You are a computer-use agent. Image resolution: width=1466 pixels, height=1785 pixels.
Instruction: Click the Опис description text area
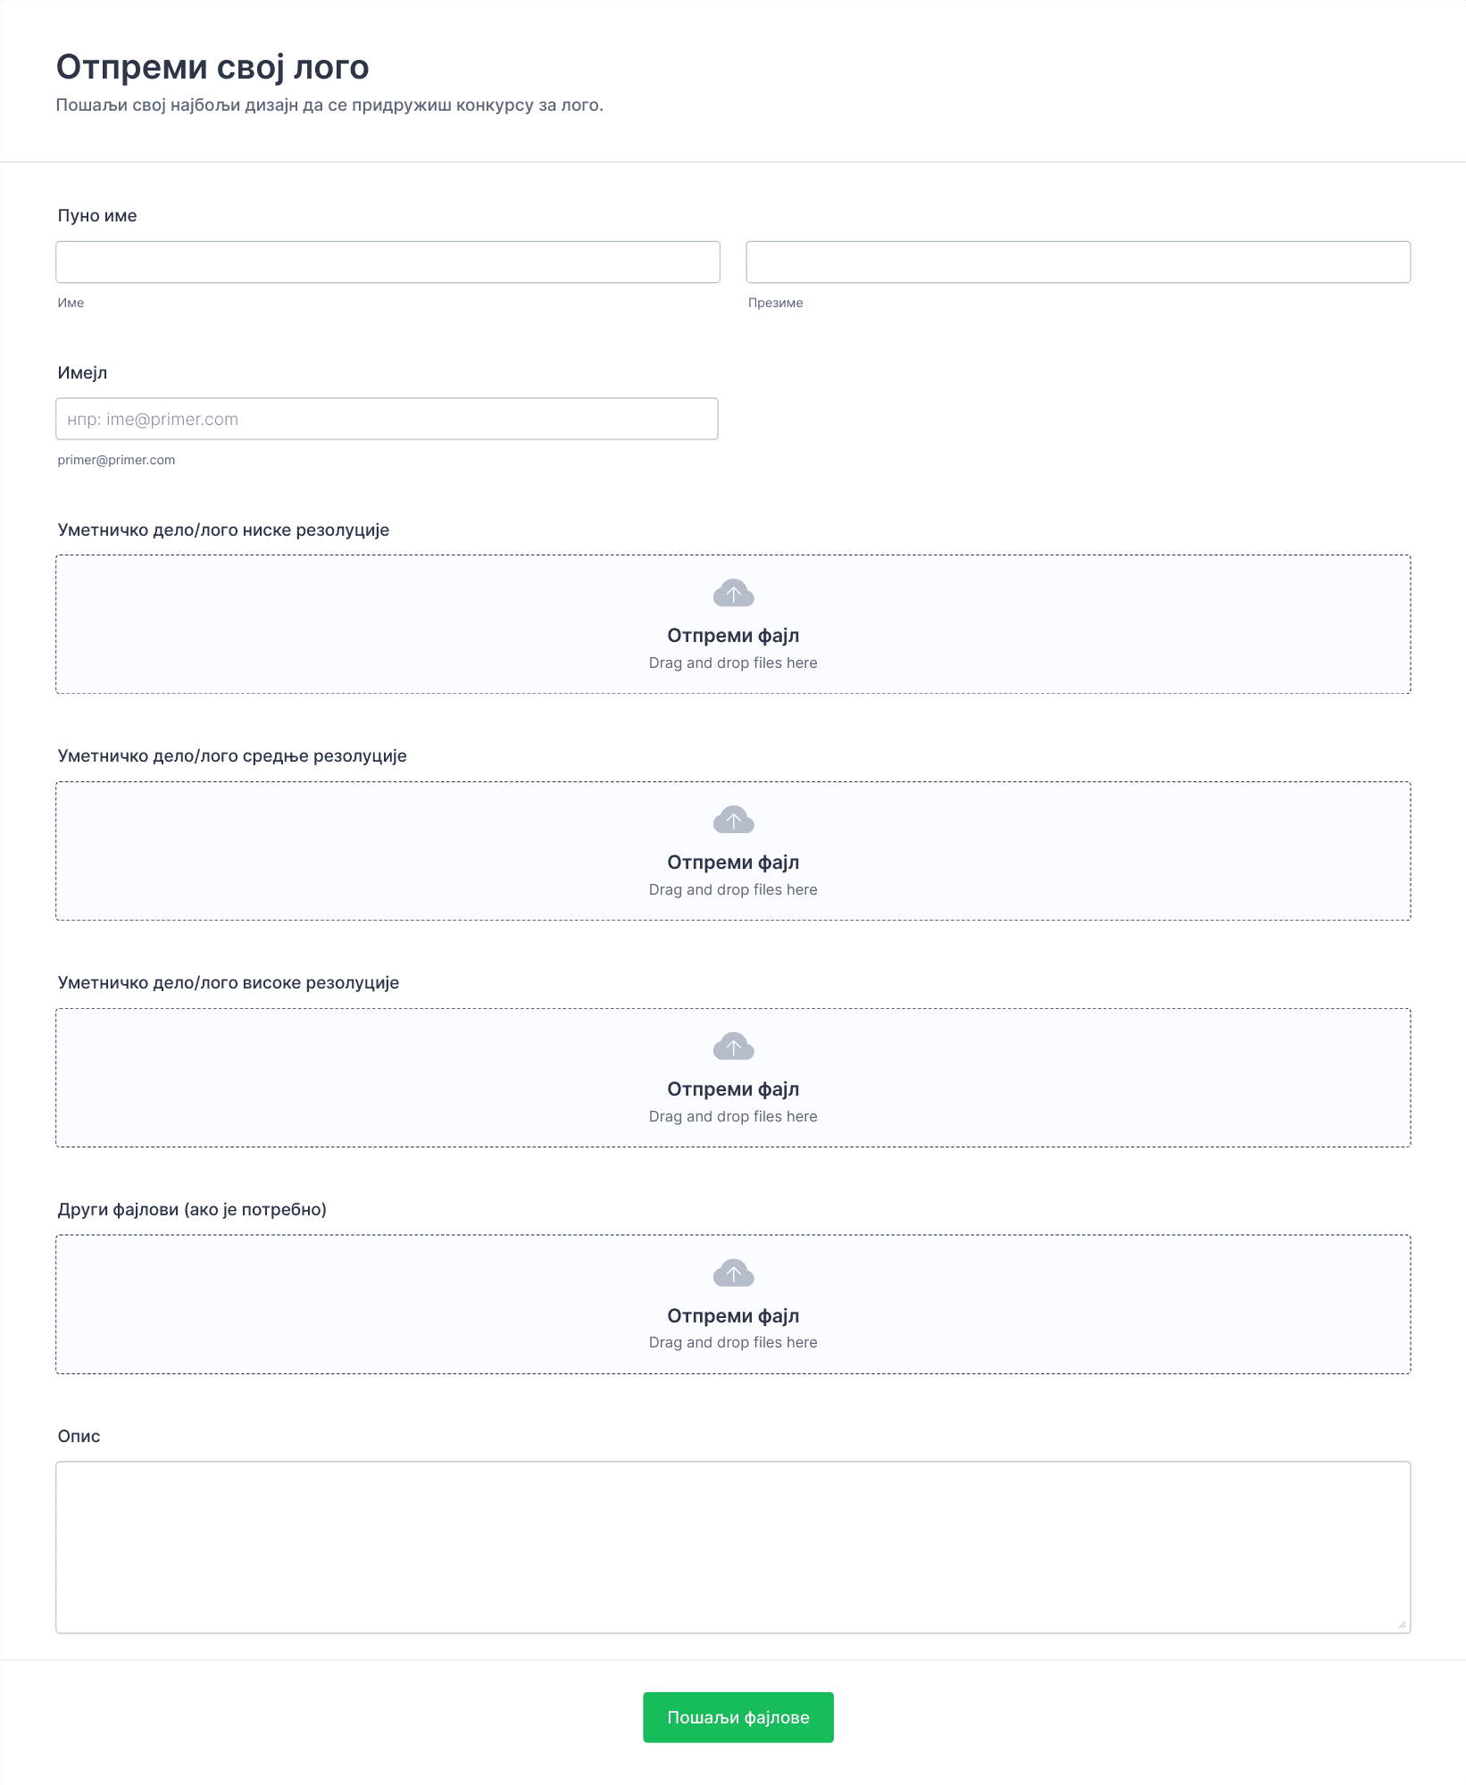tap(733, 1547)
